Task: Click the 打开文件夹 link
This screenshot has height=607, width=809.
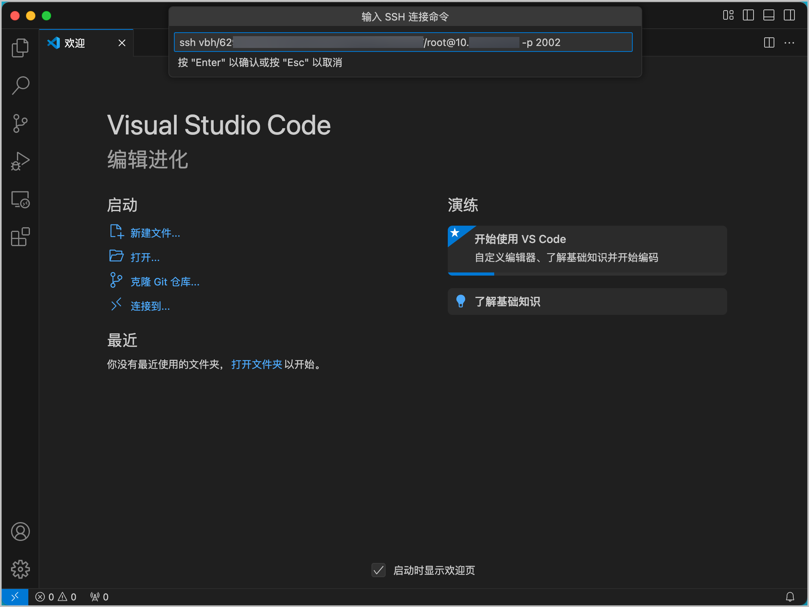Action: [257, 364]
